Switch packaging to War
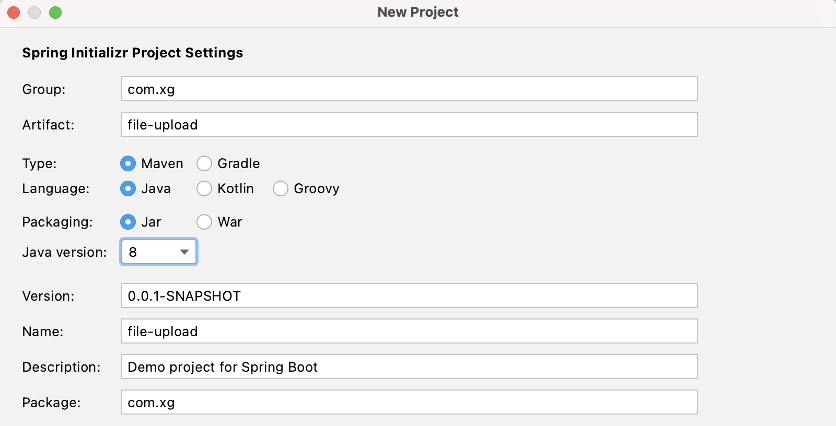This screenshot has width=836, height=426. [x=204, y=222]
